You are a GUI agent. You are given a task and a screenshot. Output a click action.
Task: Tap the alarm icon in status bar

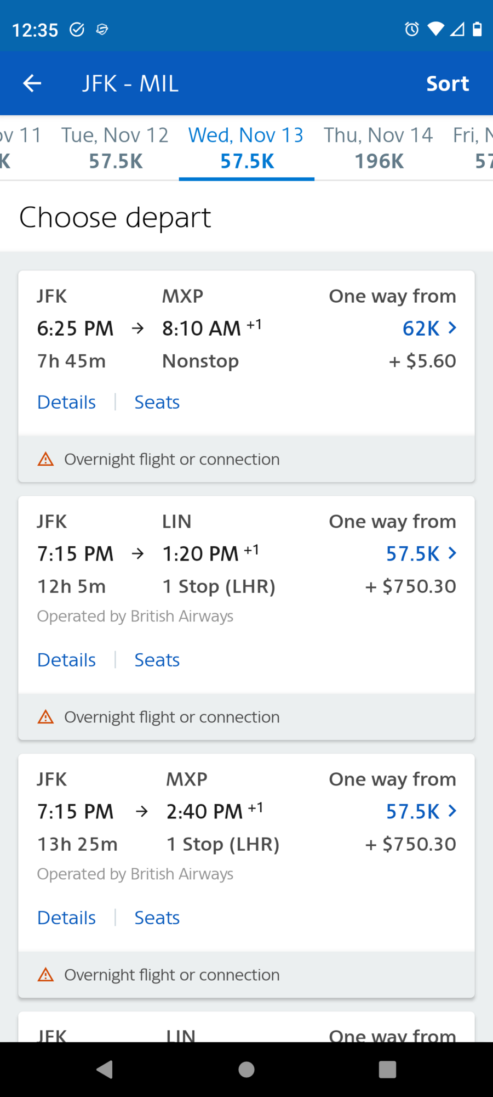click(412, 29)
